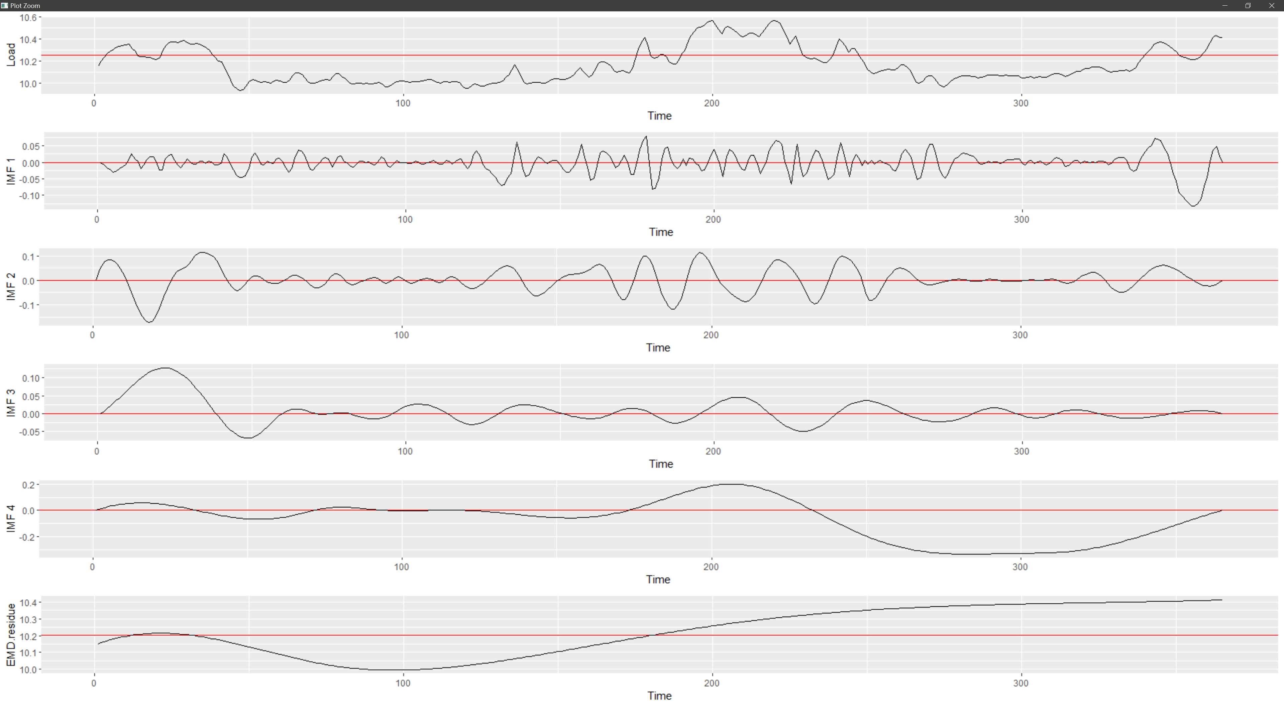Click the 'Time' label under IMF 2 plot
This screenshot has height=707, width=1284.
[658, 347]
